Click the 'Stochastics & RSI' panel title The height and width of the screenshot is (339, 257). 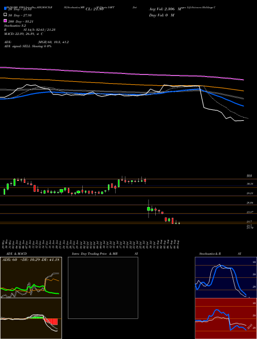click(220, 254)
